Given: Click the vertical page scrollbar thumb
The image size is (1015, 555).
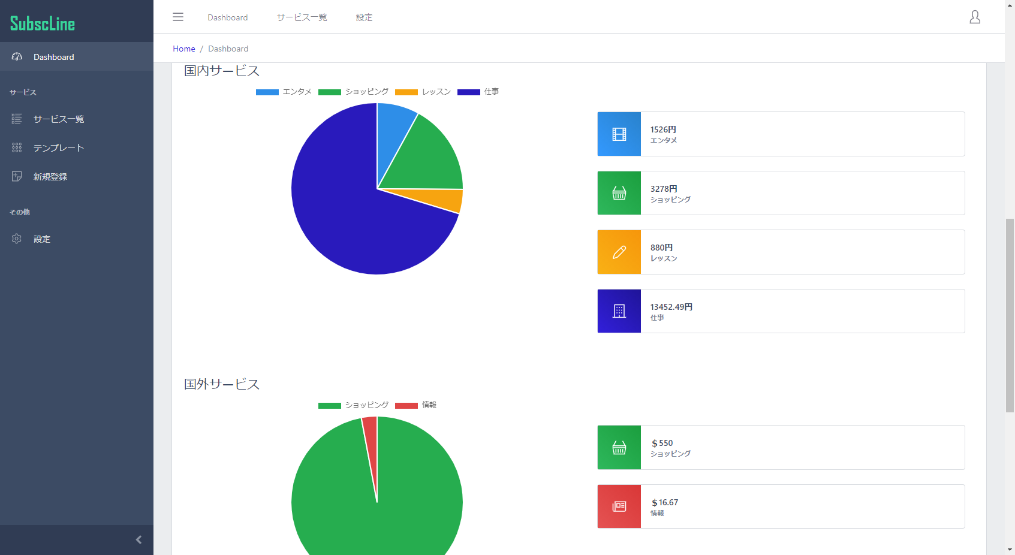Looking at the screenshot, I should 1010,315.
